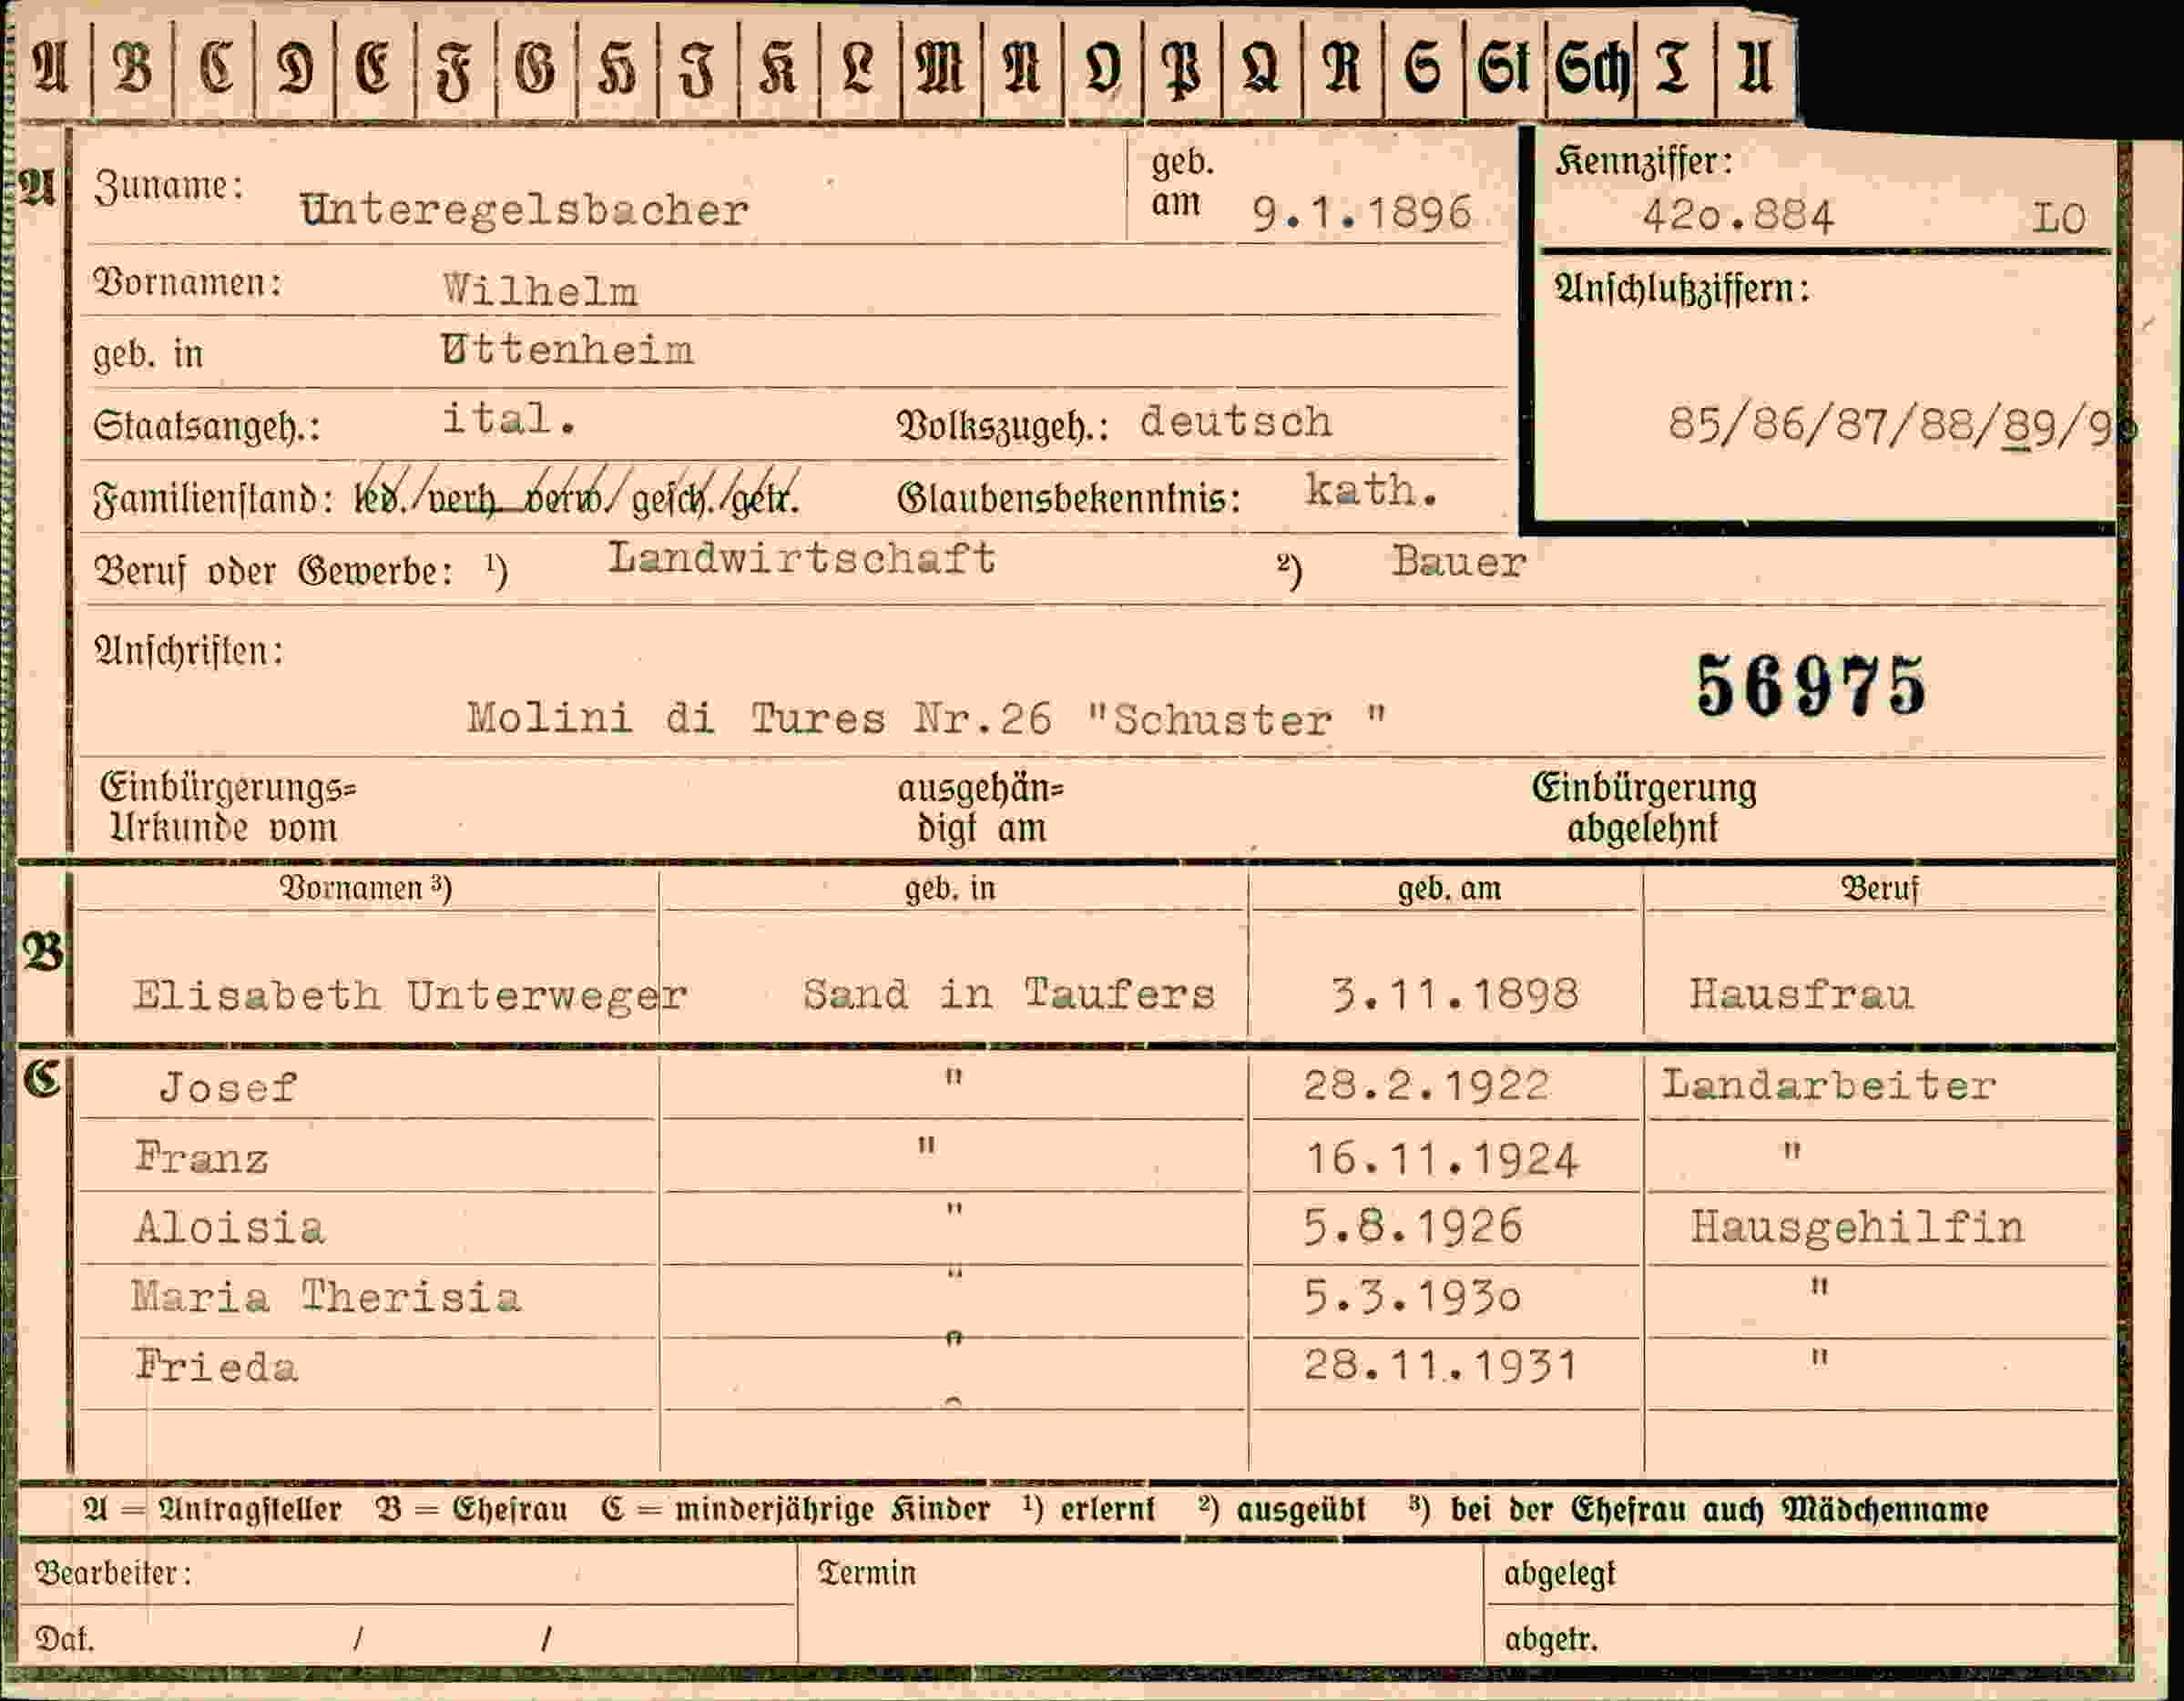
Task: Click the "abgetr." label
Action: pyautogui.click(x=1551, y=1639)
